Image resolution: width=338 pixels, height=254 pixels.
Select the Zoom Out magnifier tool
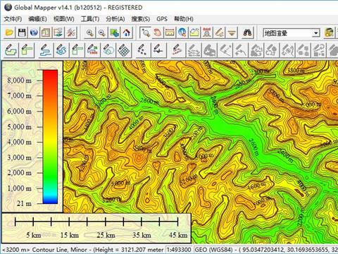(x=102, y=32)
